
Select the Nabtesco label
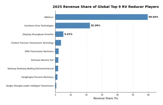coord(49,17)
